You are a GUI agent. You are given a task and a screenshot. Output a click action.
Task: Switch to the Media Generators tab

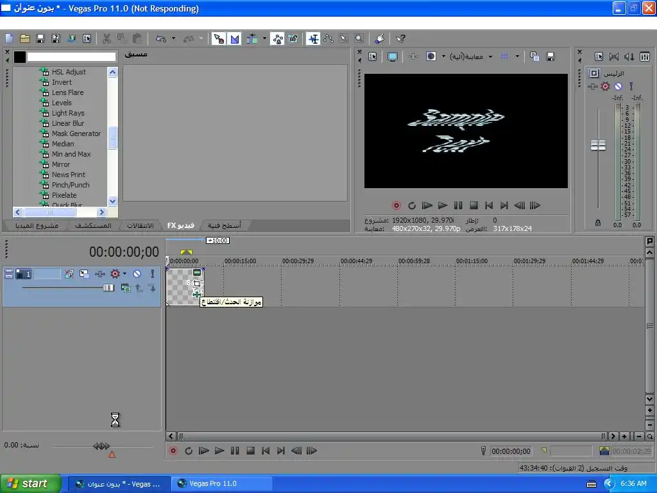[225, 225]
